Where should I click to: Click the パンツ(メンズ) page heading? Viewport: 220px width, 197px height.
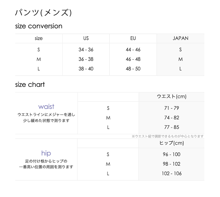tap(43, 13)
